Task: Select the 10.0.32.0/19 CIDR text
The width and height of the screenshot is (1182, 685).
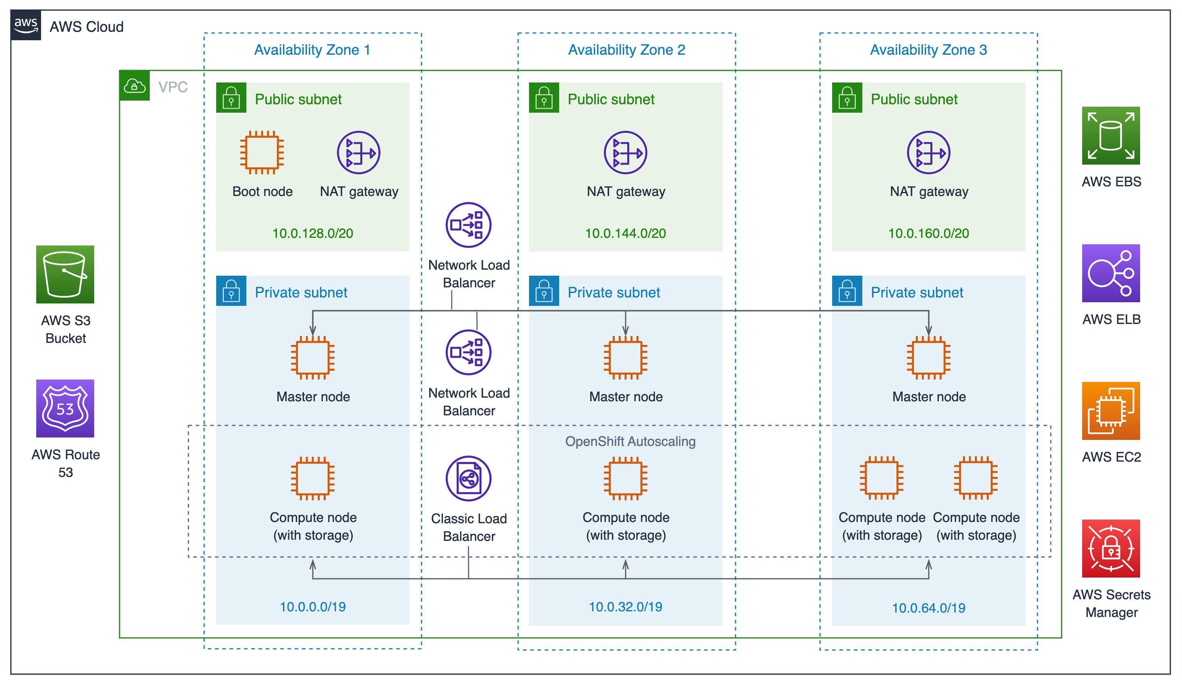Action: pyautogui.click(x=626, y=607)
